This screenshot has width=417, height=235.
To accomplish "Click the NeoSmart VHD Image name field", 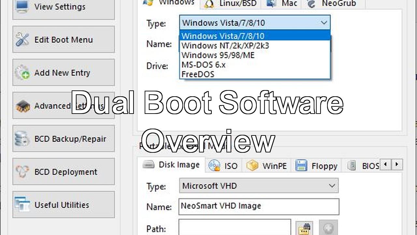I will (x=259, y=206).
